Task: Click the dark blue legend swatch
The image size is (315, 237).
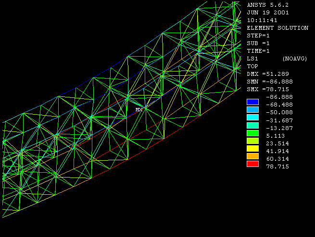Action: (252, 102)
